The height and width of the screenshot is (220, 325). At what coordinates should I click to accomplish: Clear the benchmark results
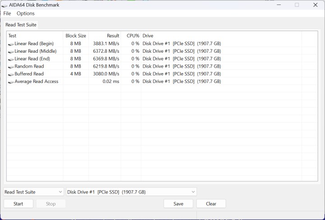(211, 204)
